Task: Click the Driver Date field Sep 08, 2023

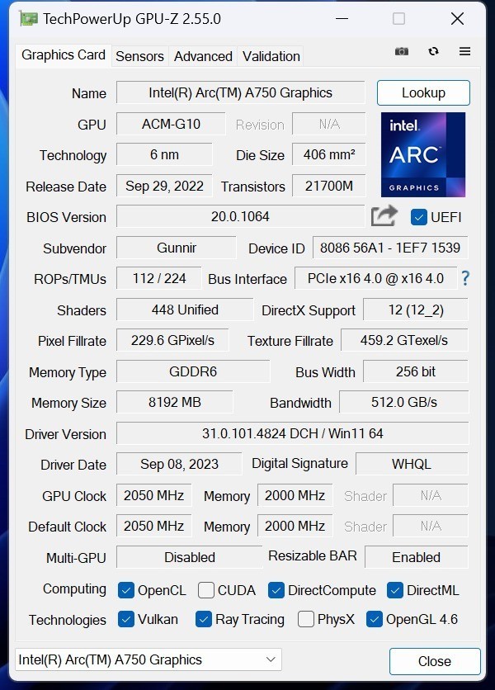Action: click(x=179, y=464)
